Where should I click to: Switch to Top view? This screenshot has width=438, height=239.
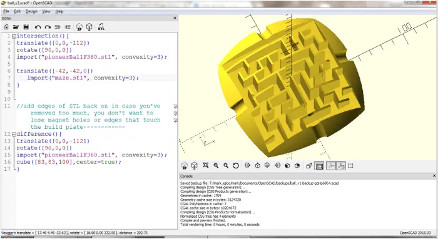point(258,166)
